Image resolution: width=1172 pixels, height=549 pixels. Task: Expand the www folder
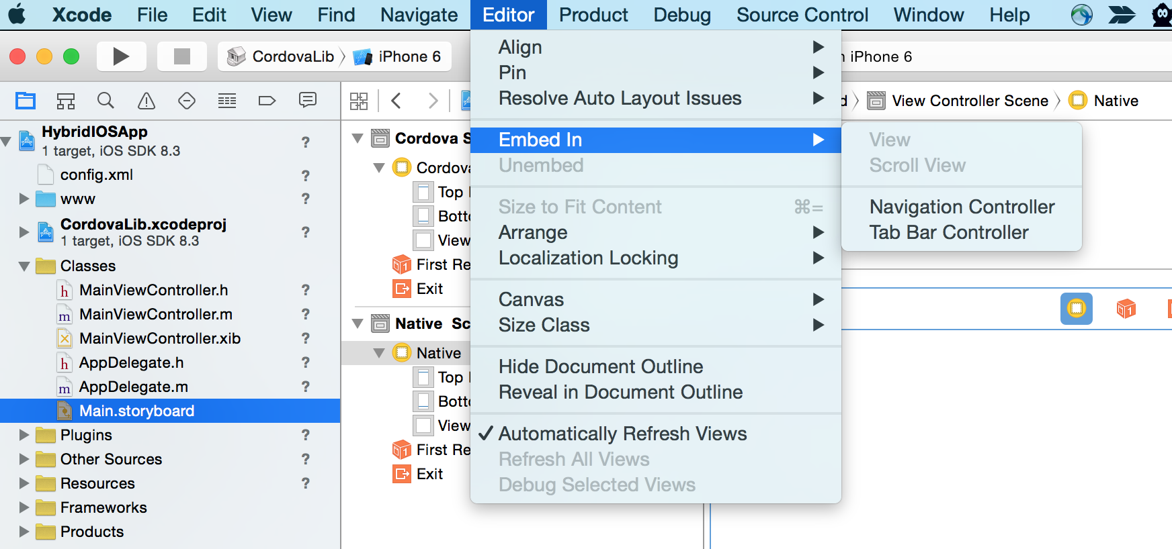coord(24,199)
